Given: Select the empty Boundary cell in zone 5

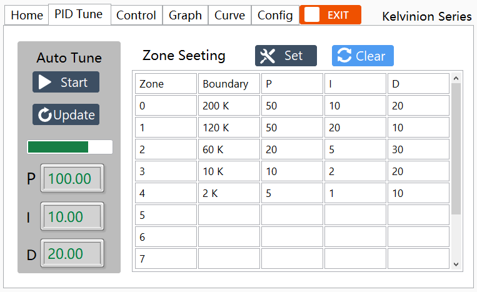Looking at the screenshot, I should click(229, 215).
